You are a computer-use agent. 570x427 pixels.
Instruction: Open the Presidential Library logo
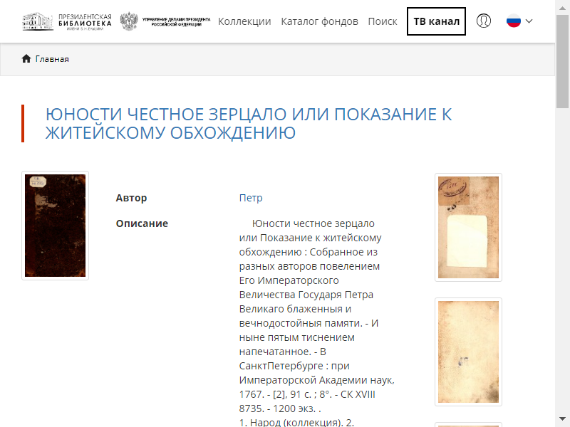[67, 21]
